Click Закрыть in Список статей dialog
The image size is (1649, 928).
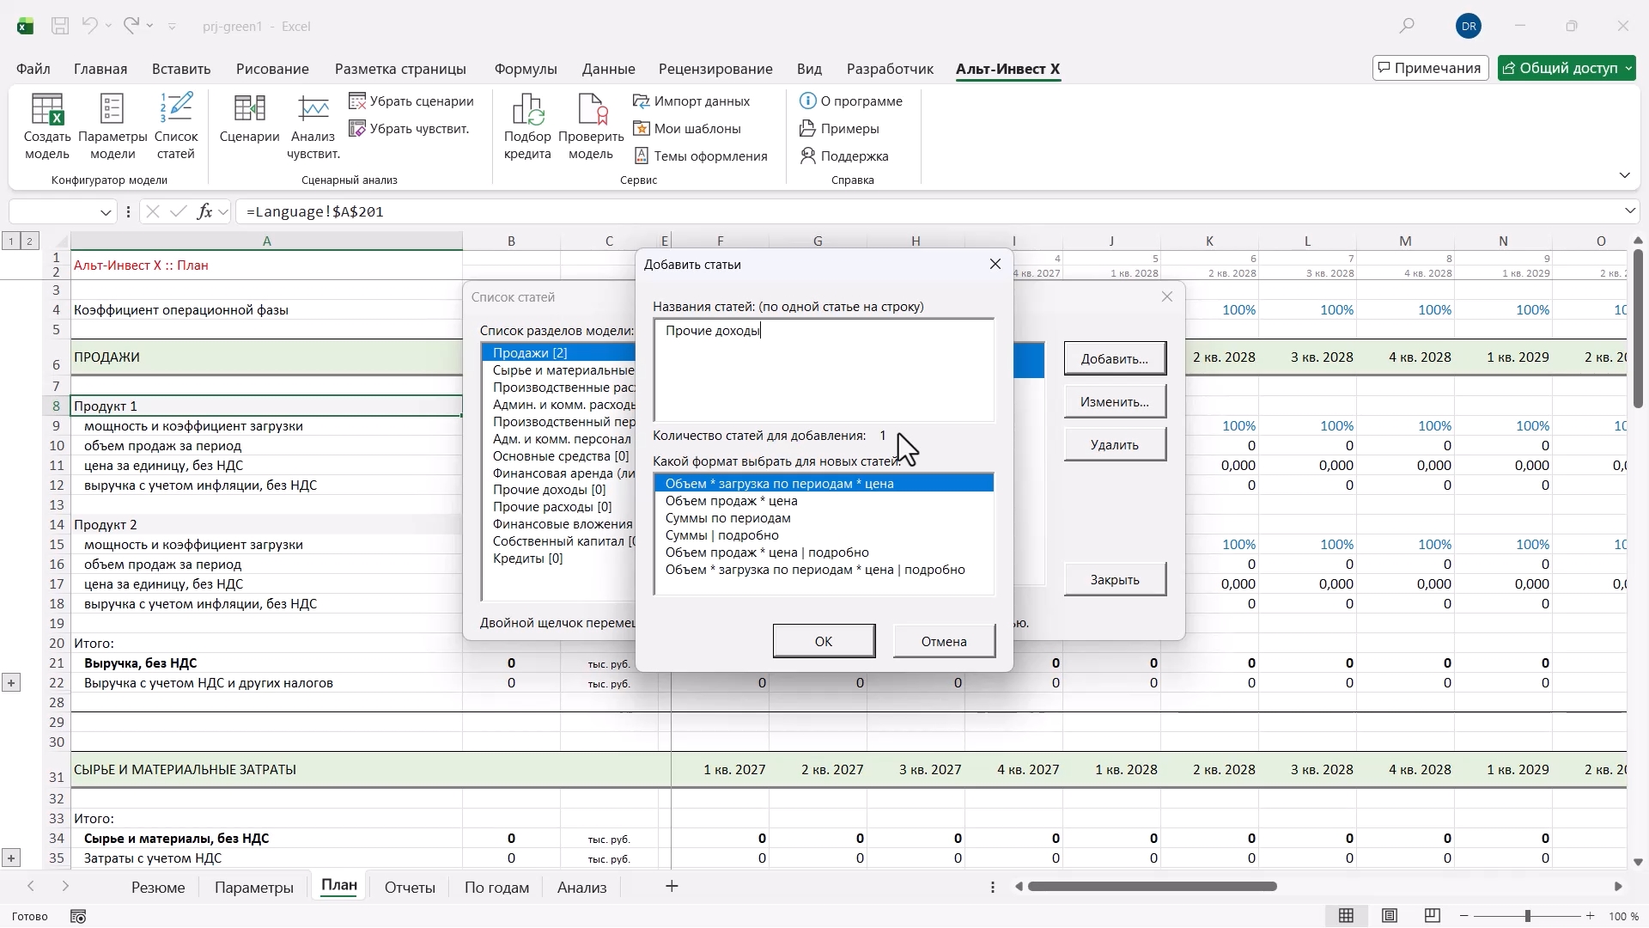point(1115,580)
